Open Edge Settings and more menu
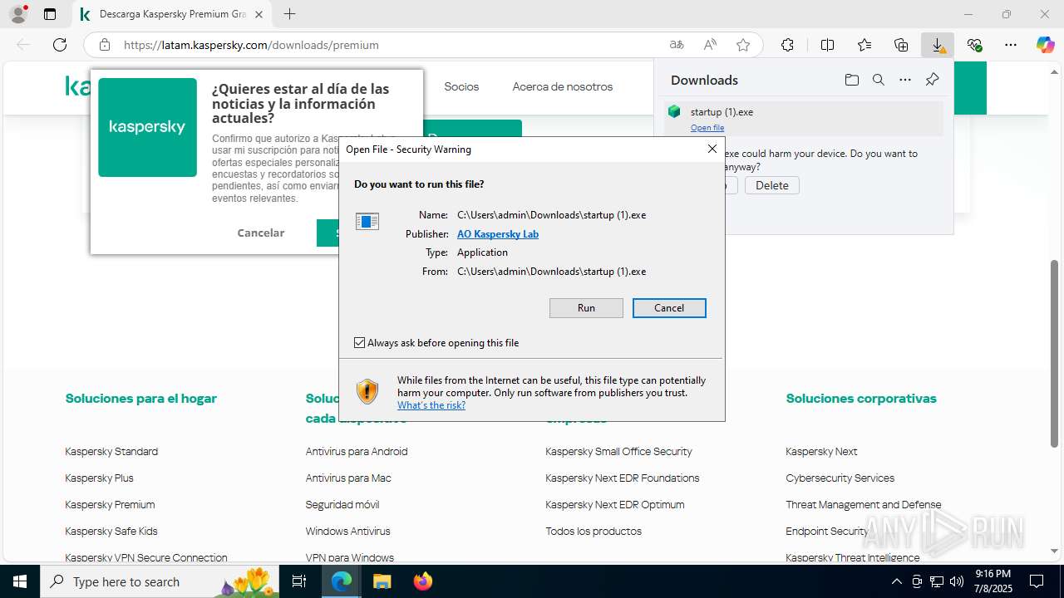1064x598 pixels. pos(1011,45)
